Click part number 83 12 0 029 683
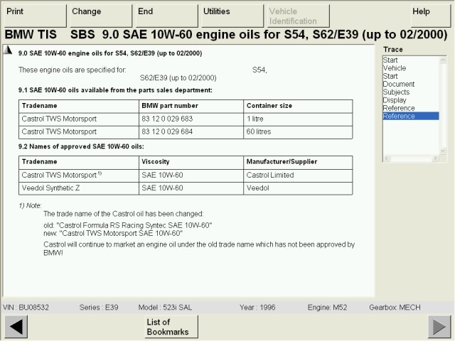 (167, 119)
